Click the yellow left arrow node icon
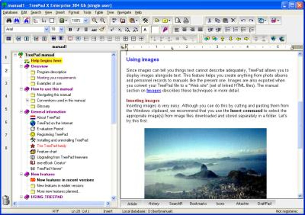305x215 pixels. click(x=239, y=39)
